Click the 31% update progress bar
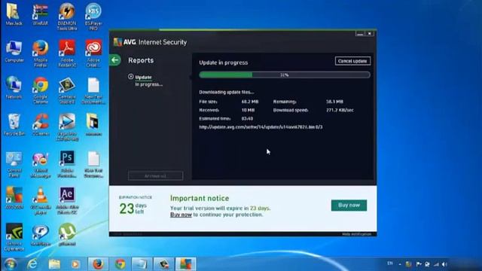Viewport: 482px width, 271px height. click(x=285, y=75)
